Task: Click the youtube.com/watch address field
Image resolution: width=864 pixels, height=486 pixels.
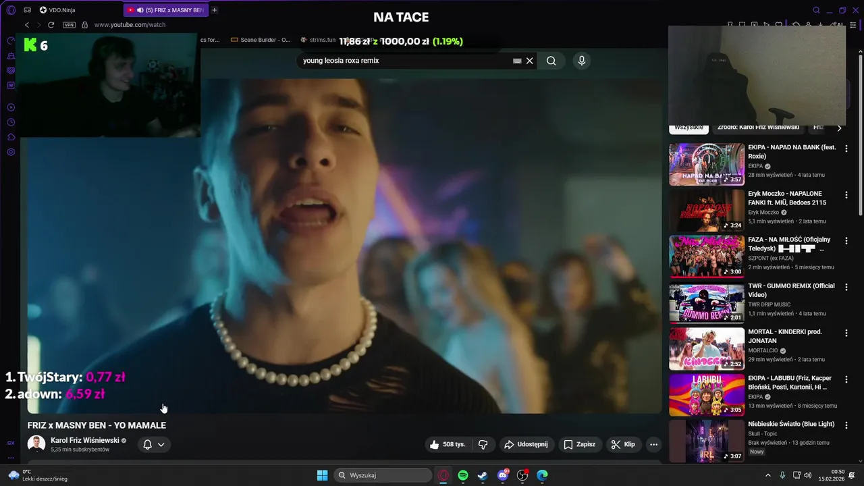Action: point(130,25)
